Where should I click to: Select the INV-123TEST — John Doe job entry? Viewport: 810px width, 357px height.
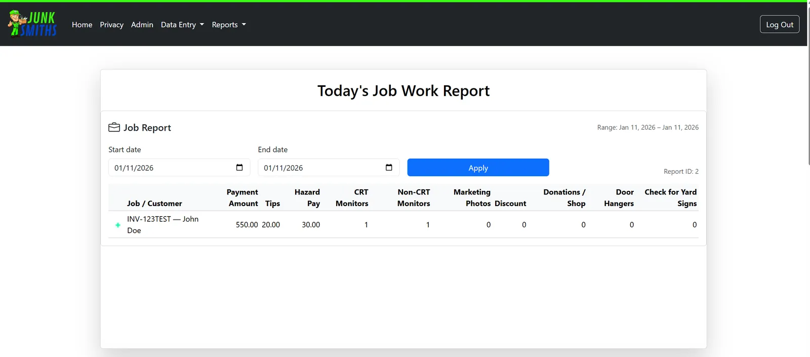pyautogui.click(x=163, y=225)
